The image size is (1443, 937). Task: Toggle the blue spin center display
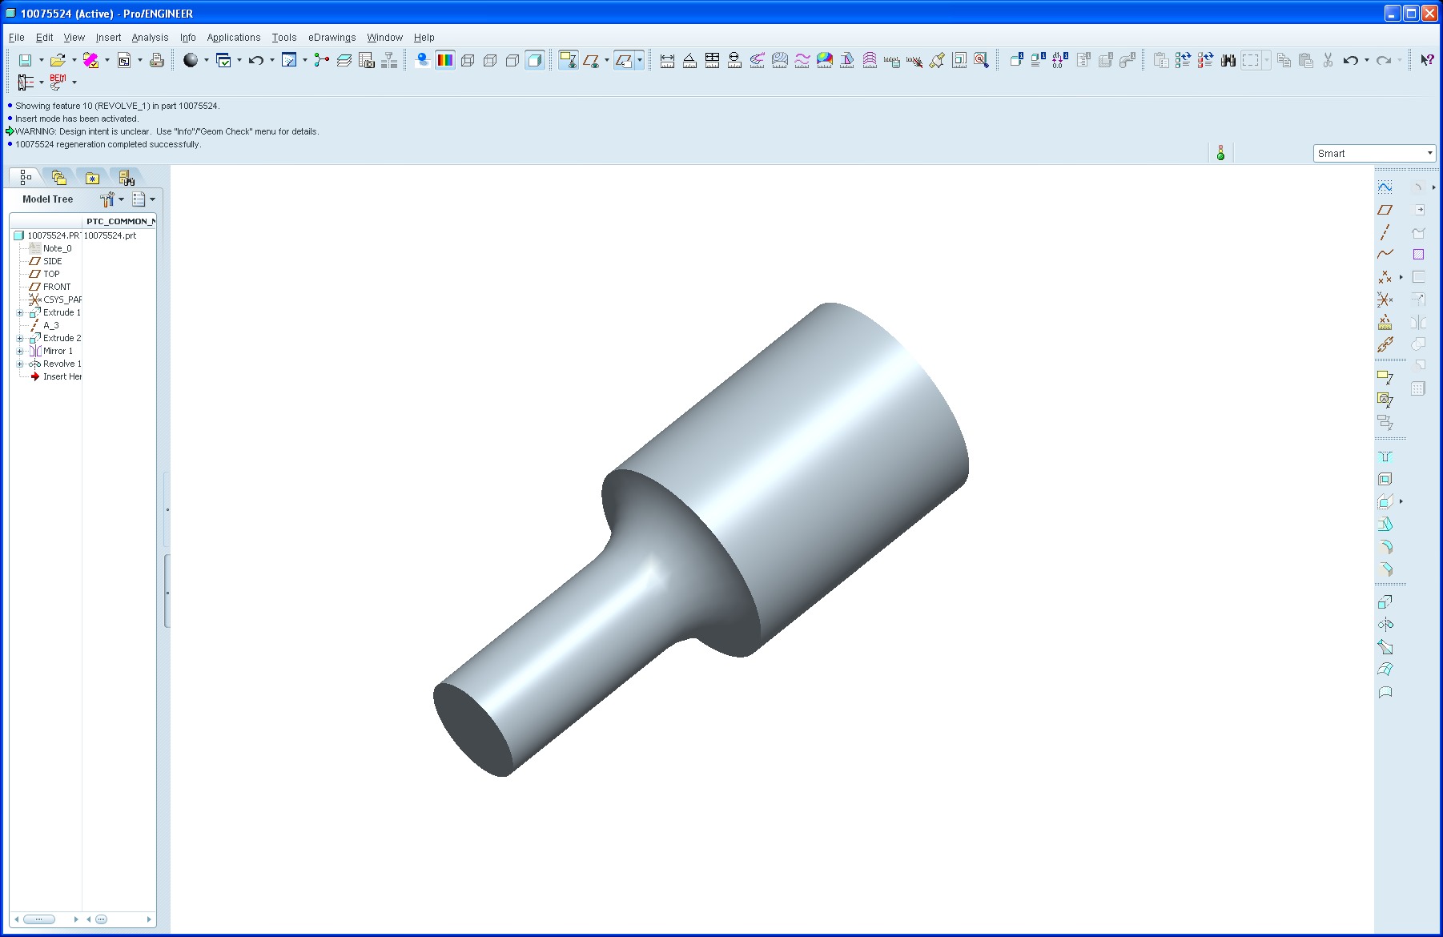click(x=423, y=60)
